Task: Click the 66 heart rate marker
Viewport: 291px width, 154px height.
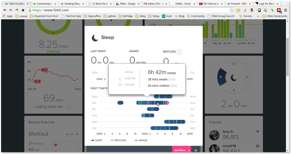Action: [x=37, y=82]
